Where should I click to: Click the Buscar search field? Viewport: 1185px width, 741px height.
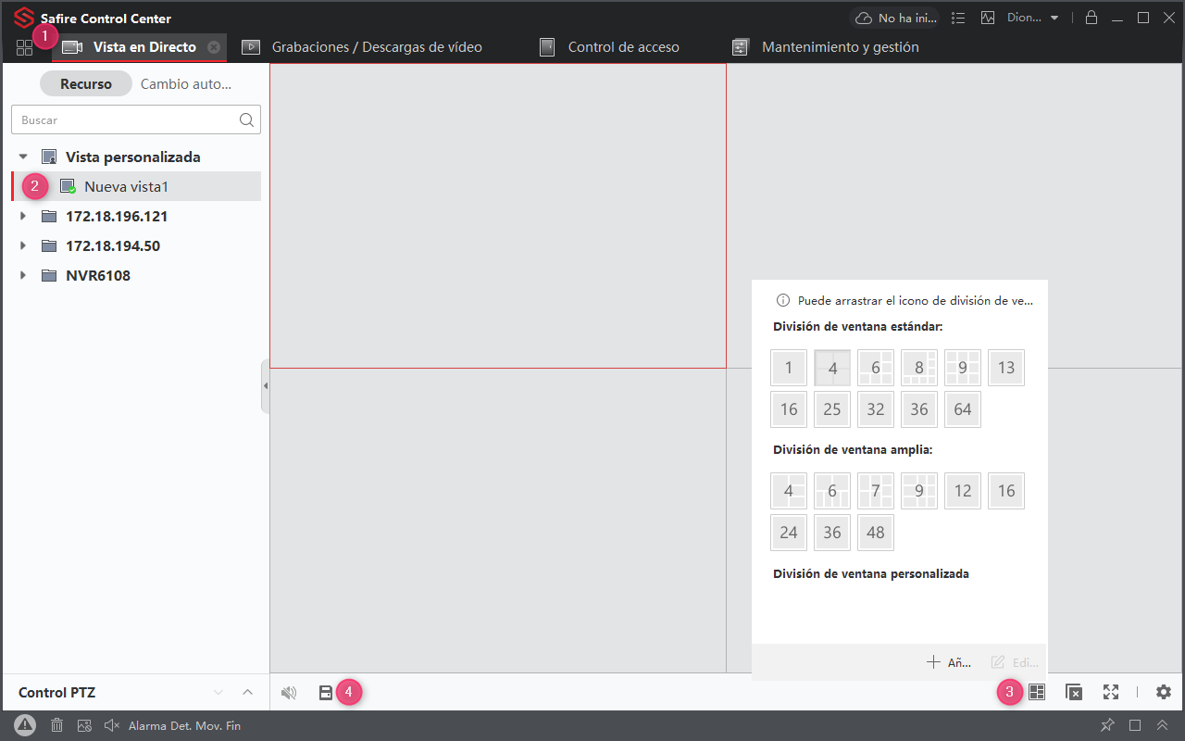tap(125, 119)
